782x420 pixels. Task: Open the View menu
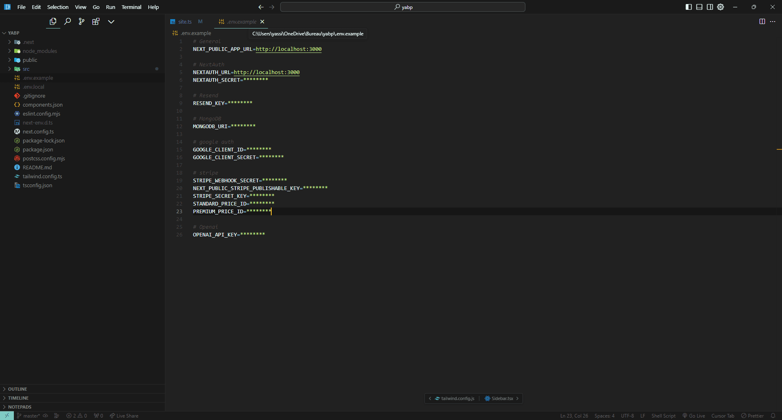click(x=81, y=7)
